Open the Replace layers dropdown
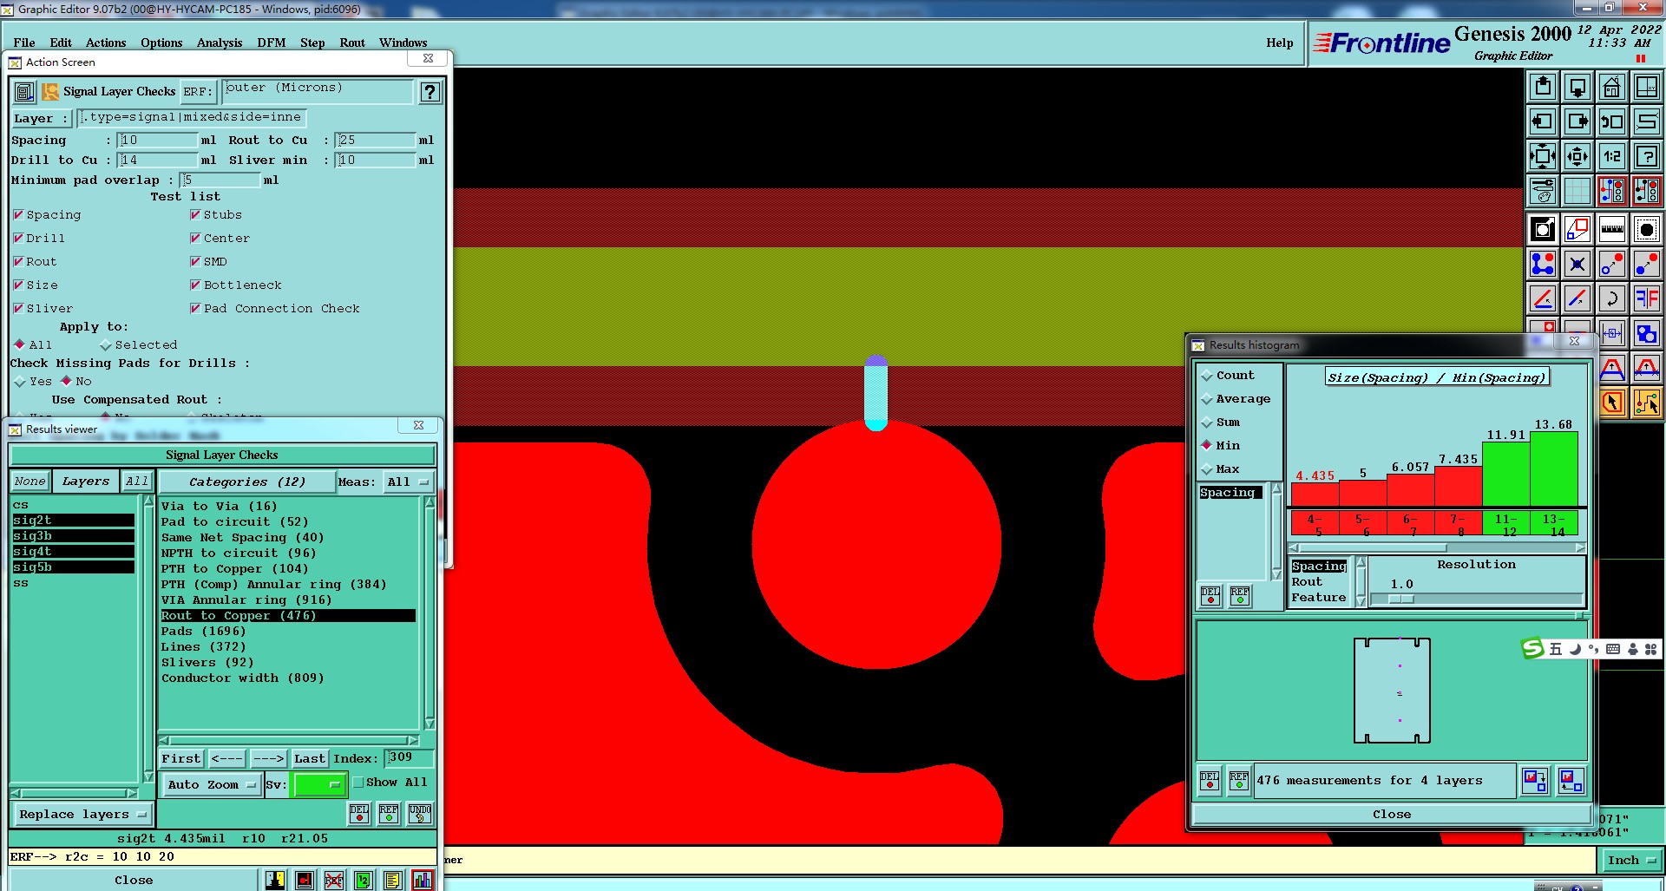Image resolution: width=1666 pixels, height=891 pixels. tap(82, 814)
